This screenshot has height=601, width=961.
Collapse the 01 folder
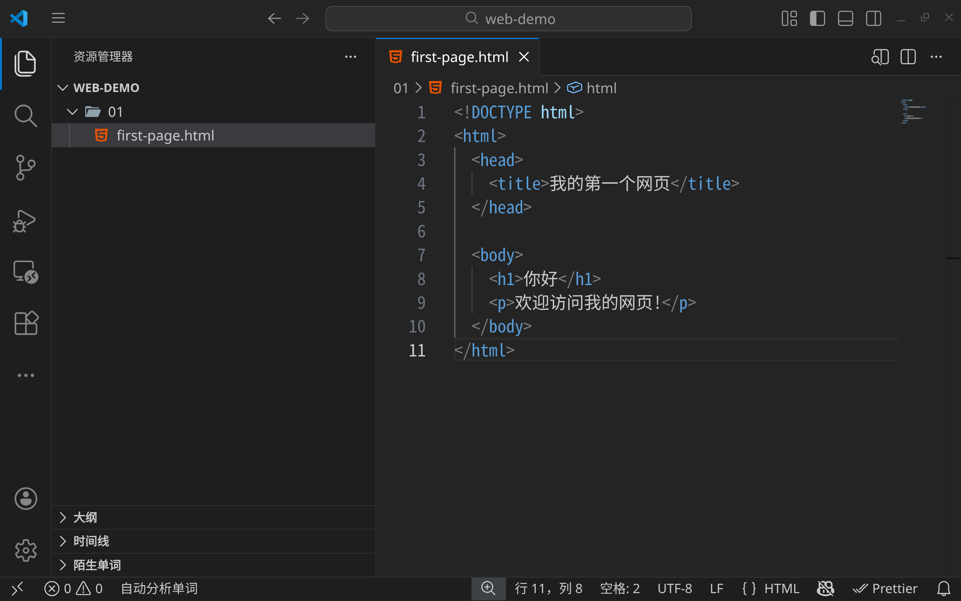point(72,112)
